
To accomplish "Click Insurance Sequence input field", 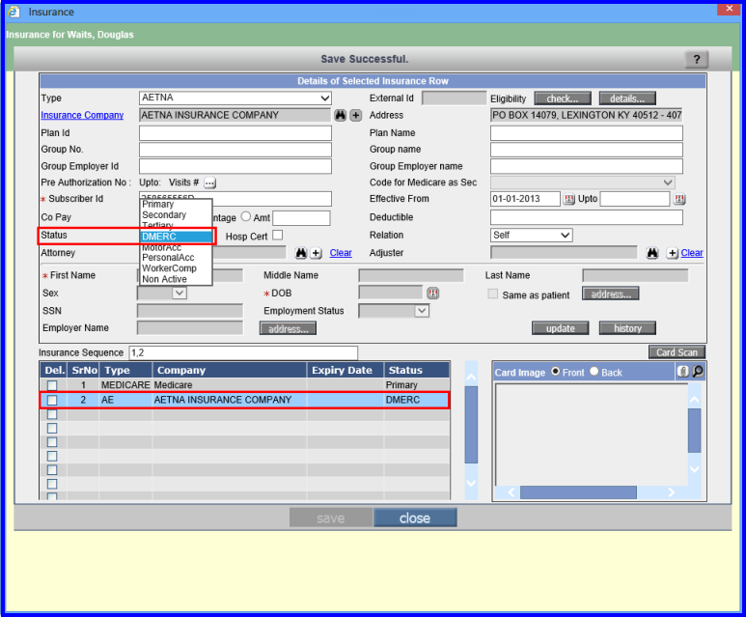I will coord(243,352).
